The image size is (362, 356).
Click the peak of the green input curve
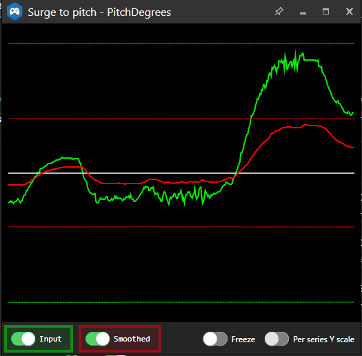click(296, 51)
